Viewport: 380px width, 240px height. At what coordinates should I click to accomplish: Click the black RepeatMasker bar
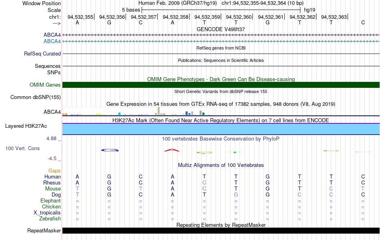[x=221, y=230]
